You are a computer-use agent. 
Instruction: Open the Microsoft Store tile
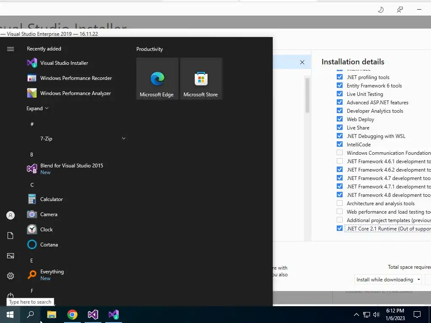[201, 79]
